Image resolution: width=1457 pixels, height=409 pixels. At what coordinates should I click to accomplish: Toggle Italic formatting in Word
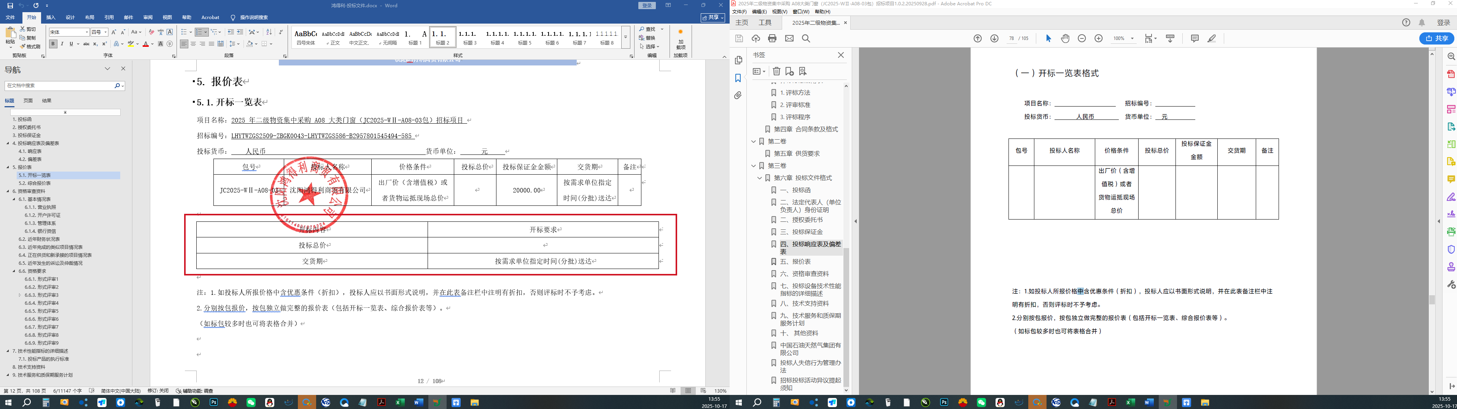62,43
